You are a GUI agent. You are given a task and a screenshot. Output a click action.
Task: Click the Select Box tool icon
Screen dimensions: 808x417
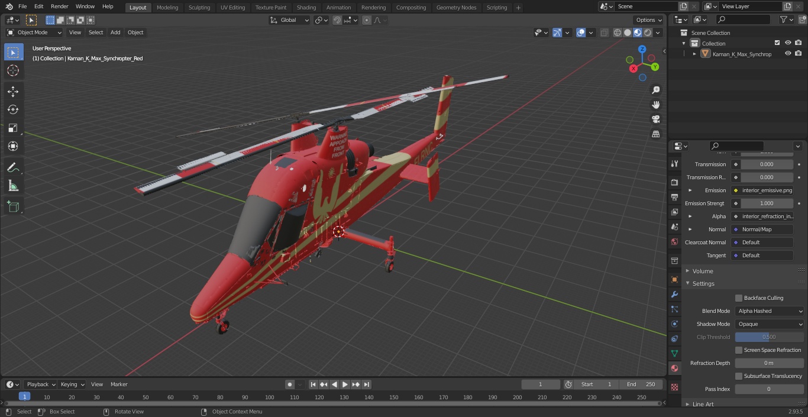[x=13, y=52]
